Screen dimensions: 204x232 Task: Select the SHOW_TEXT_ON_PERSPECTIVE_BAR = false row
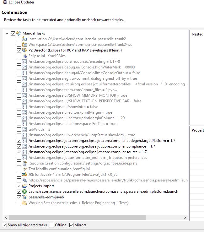click(85, 101)
